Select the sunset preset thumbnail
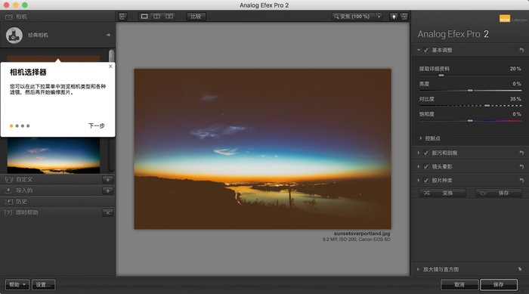The height and width of the screenshot is (294, 529). click(54, 155)
